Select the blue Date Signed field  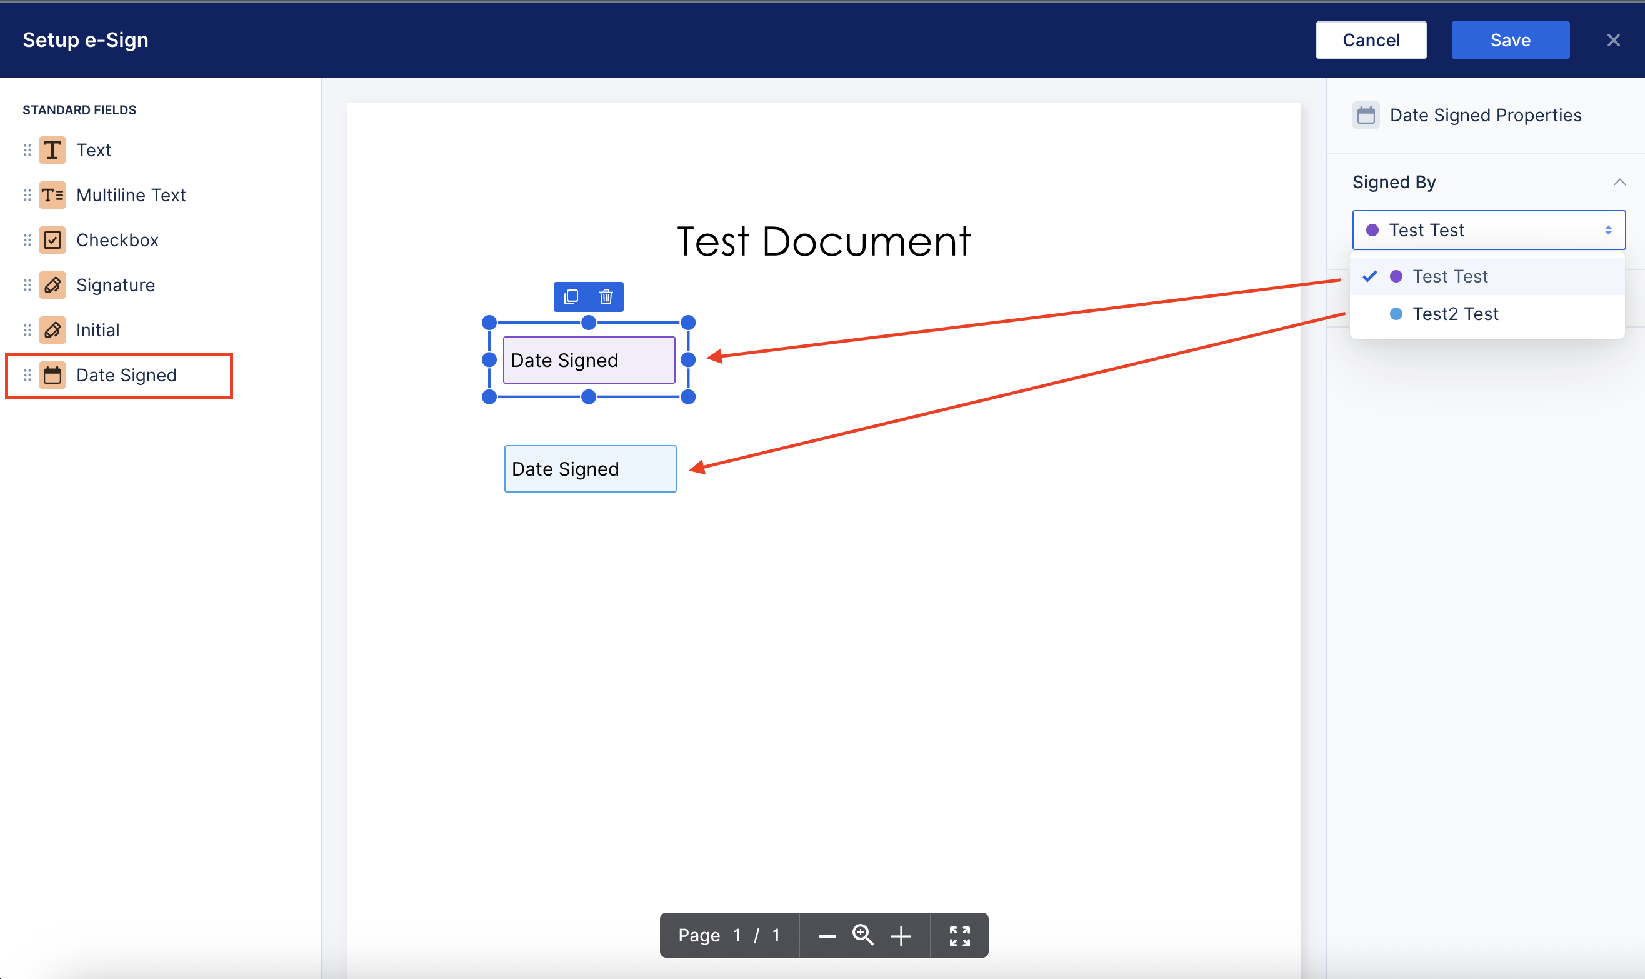pyautogui.click(x=589, y=469)
